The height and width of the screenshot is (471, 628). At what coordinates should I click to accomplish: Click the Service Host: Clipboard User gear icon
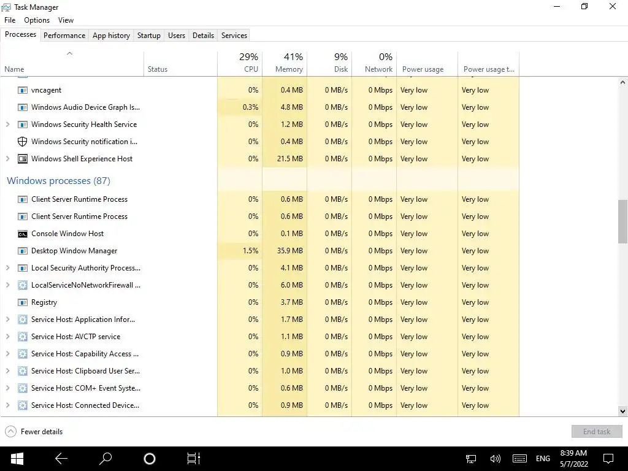23,371
